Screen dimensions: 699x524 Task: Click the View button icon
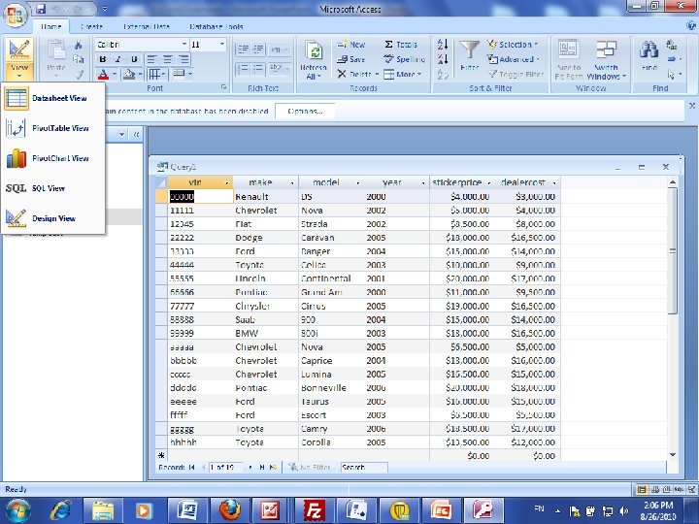click(x=19, y=49)
